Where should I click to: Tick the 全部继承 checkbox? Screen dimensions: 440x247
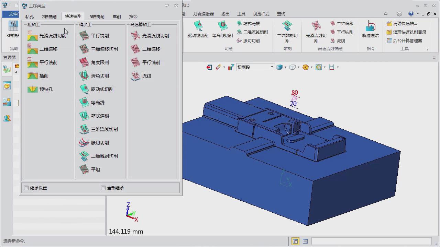tap(103, 188)
